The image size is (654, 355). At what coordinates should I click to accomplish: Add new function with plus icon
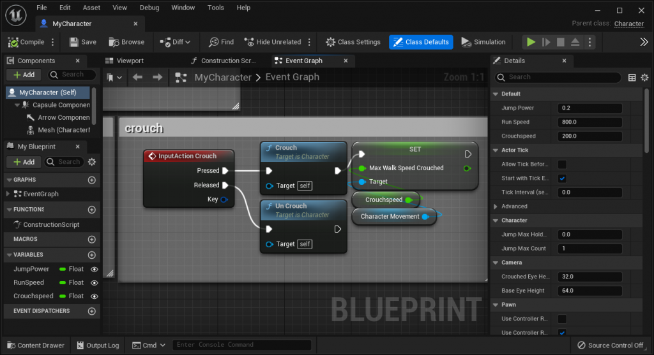92,210
